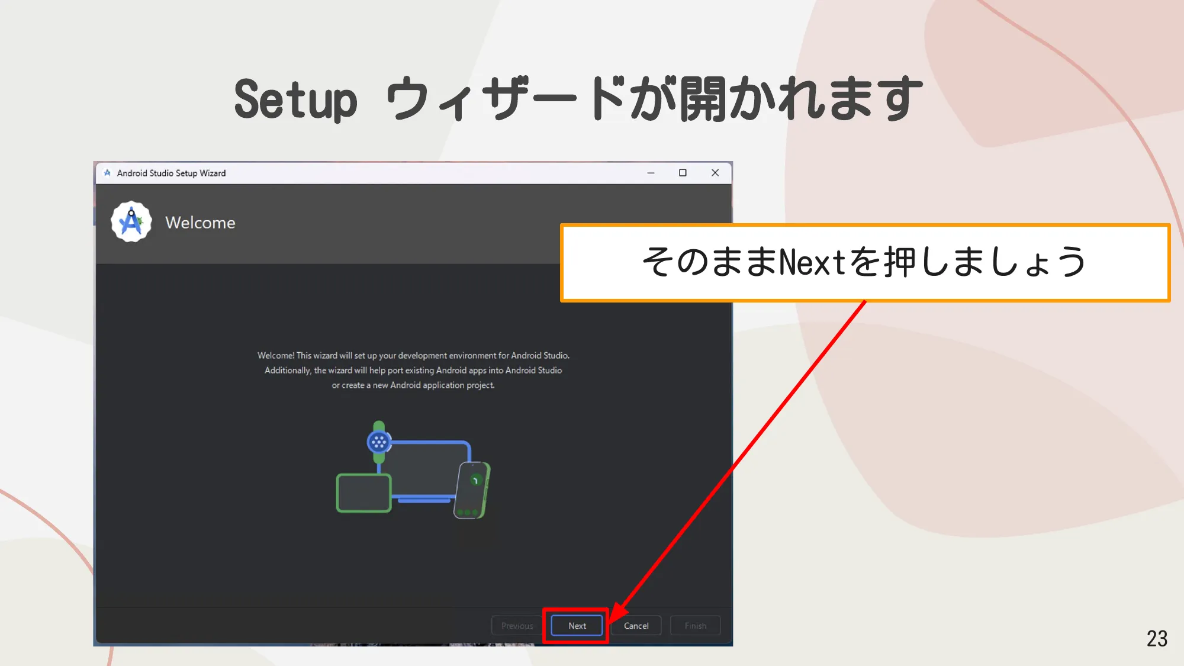
Task: Click the Cancel button in the wizard
Action: pyautogui.click(x=636, y=625)
